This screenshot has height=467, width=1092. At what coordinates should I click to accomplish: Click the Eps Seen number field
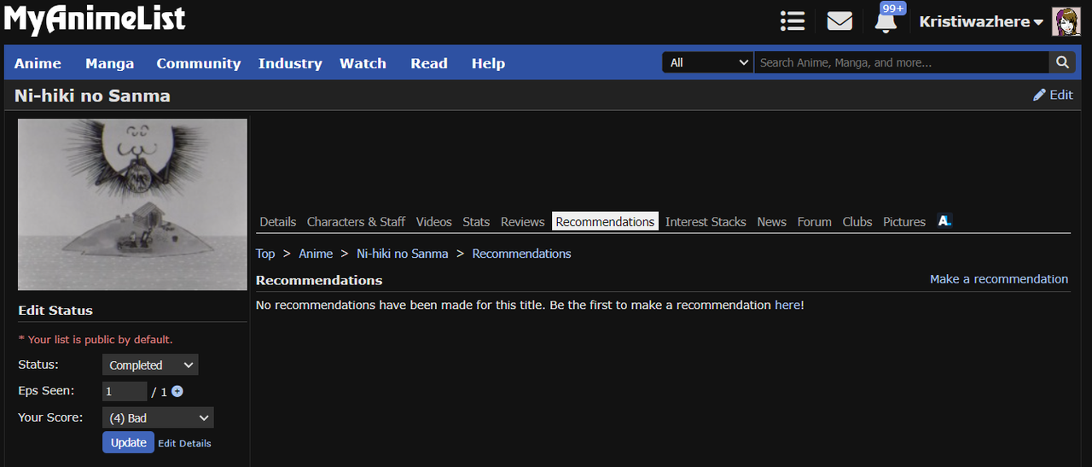(125, 392)
